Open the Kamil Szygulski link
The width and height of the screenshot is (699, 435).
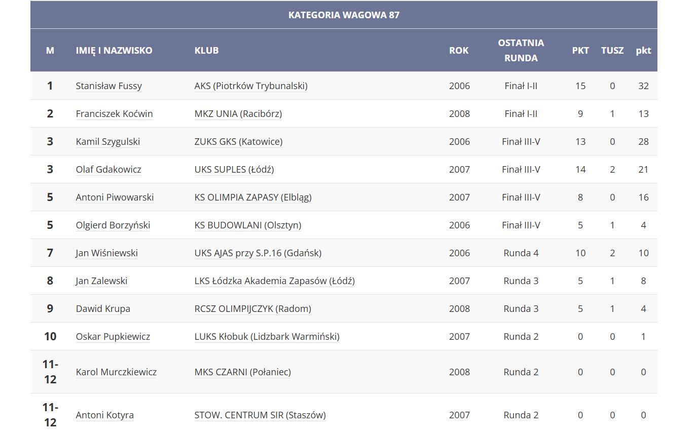click(x=107, y=142)
